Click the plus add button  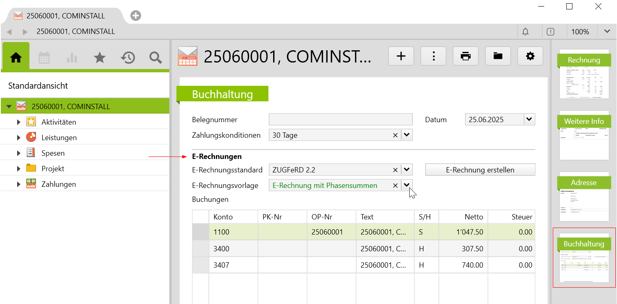401,56
